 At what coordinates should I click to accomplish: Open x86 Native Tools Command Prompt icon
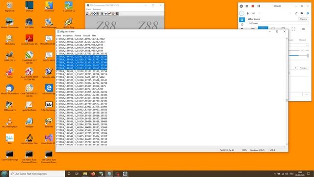click(29, 156)
